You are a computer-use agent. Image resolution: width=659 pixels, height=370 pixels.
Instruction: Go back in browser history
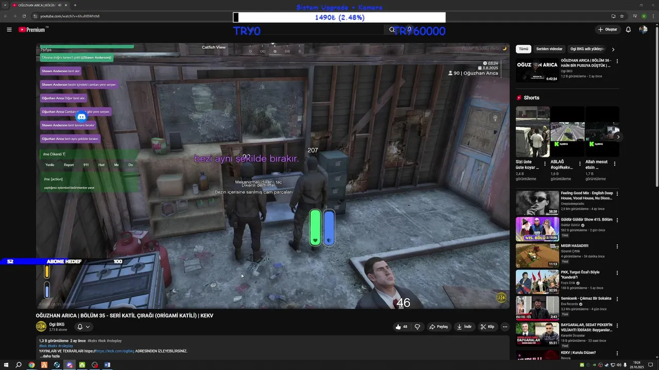coord(6,16)
